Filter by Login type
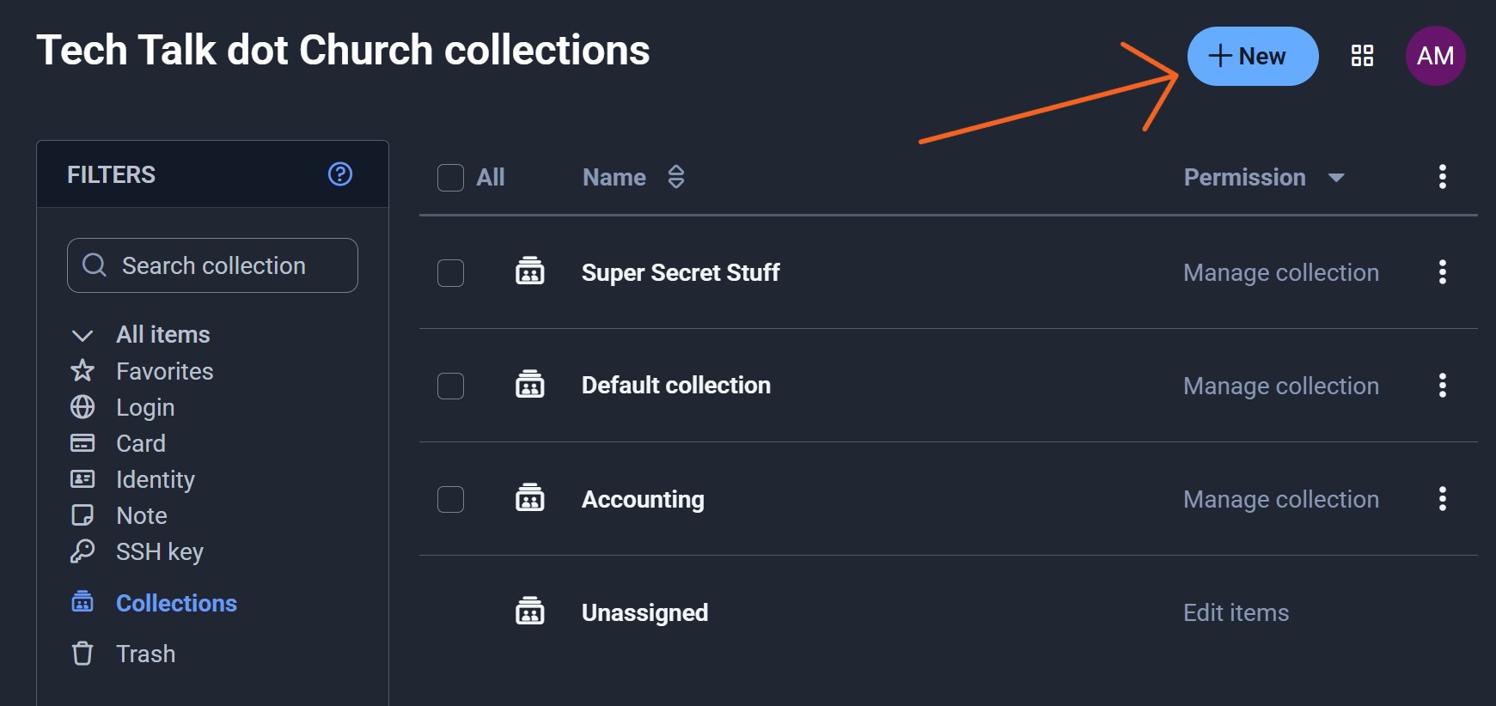Screen dimensions: 1496x706 [x=145, y=407]
